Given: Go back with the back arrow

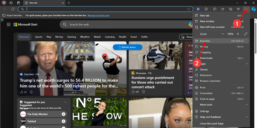Looking at the screenshot, I should pos(5,9).
